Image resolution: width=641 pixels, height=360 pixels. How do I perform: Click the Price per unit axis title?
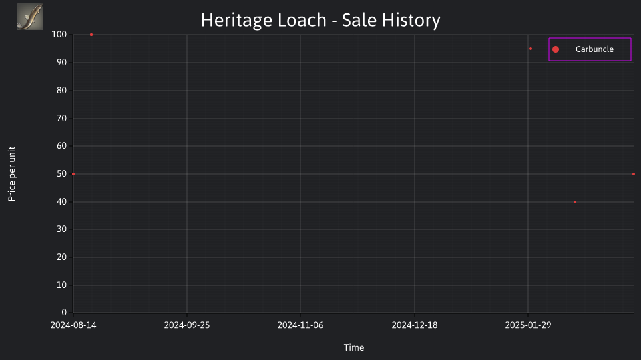[12, 174]
